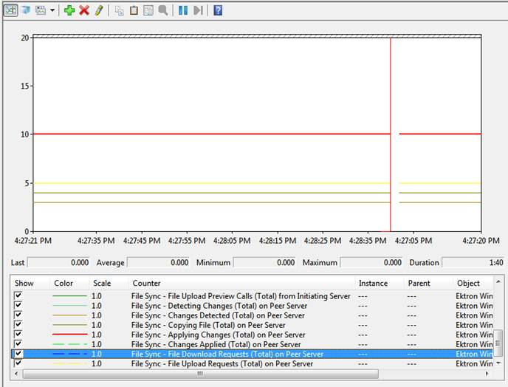Image resolution: width=508 pixels, height=387 pixels.
Task: Sort by Color column header
Action: pyautogui.click(x=69, y=284)
